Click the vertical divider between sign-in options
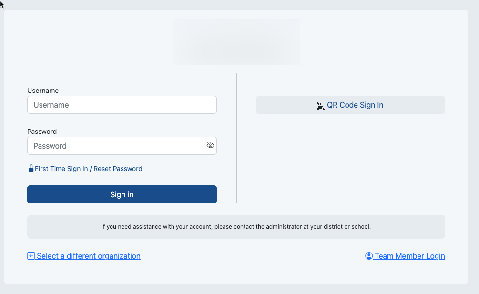Screen dimensions: 479x294 [236, 138]
